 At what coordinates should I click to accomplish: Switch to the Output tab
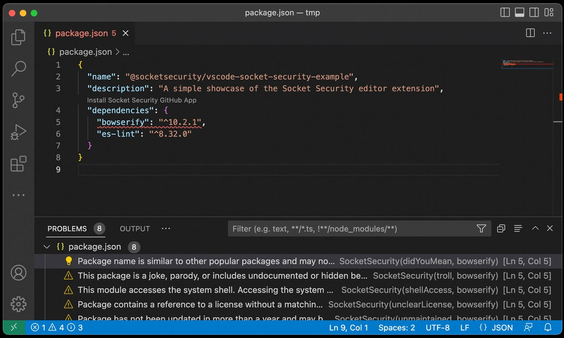pos(134,229)
